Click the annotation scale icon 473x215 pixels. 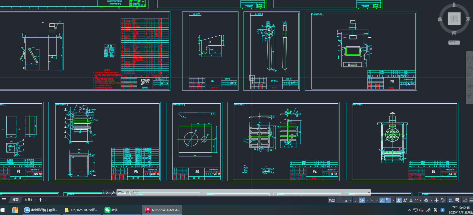point(411,200)
